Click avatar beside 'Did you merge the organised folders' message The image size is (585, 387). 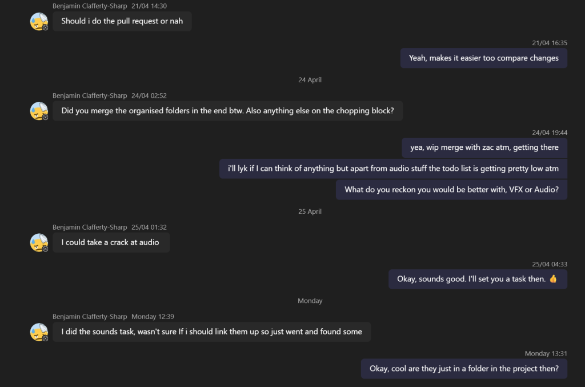tap(39, 111)
